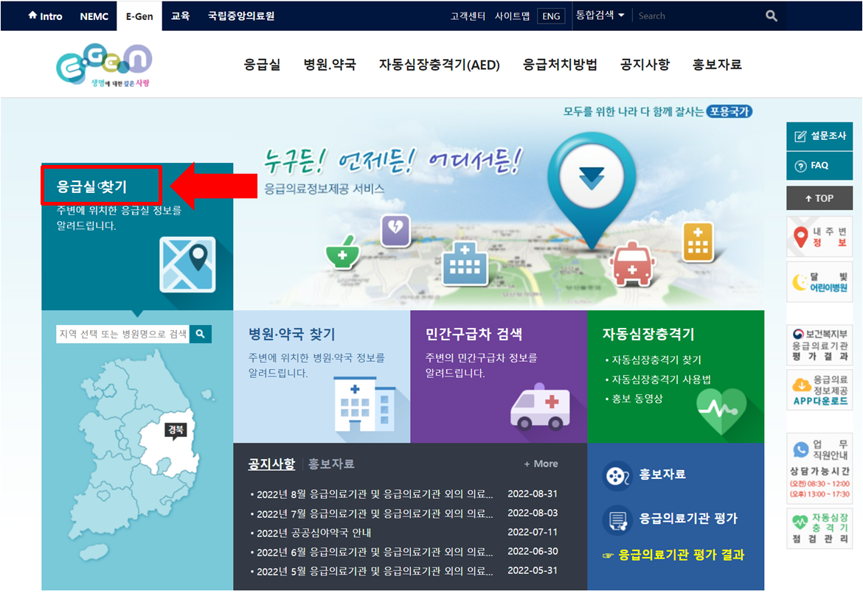Click the red ambulance icon on map

coord(632,265)
